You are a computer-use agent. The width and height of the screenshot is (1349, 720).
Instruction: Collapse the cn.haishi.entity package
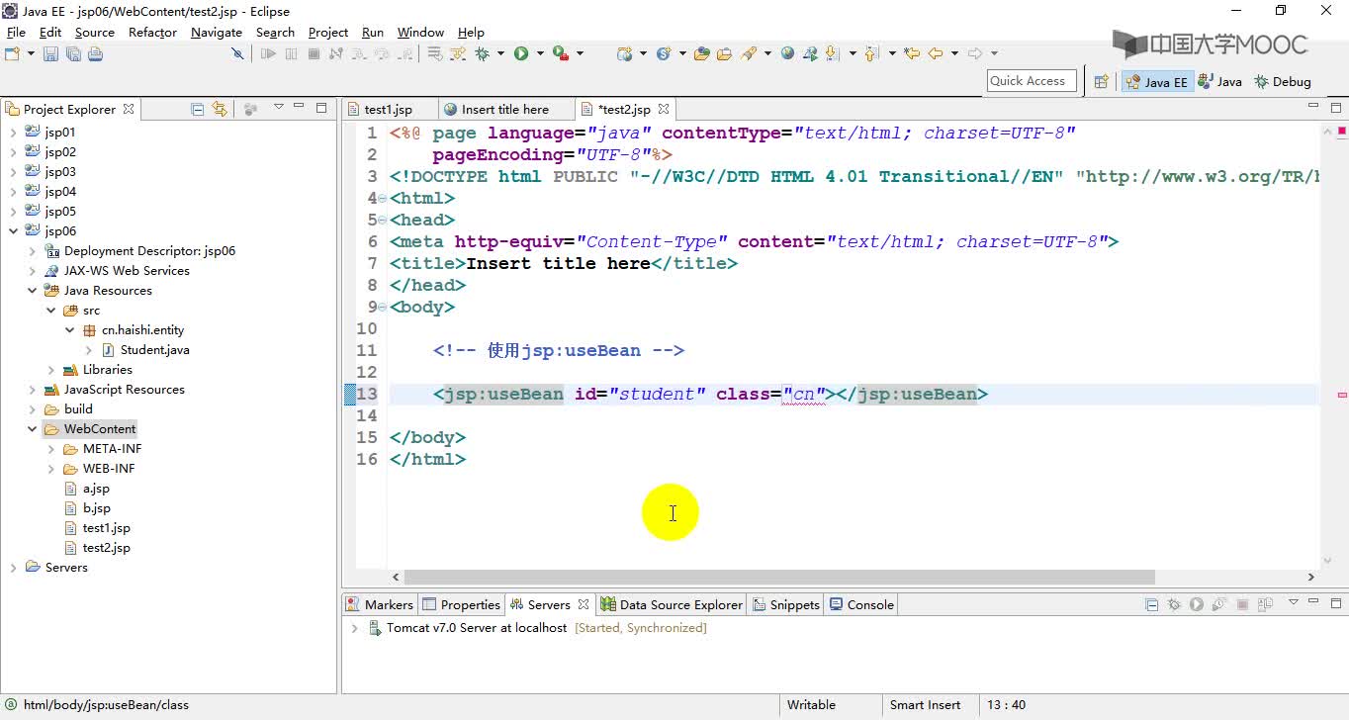tap(69, 329)
